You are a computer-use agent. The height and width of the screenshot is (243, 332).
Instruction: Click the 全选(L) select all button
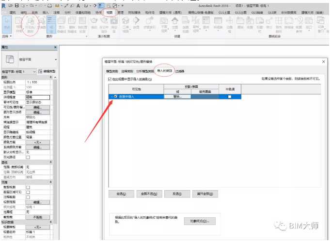(121, 194)
